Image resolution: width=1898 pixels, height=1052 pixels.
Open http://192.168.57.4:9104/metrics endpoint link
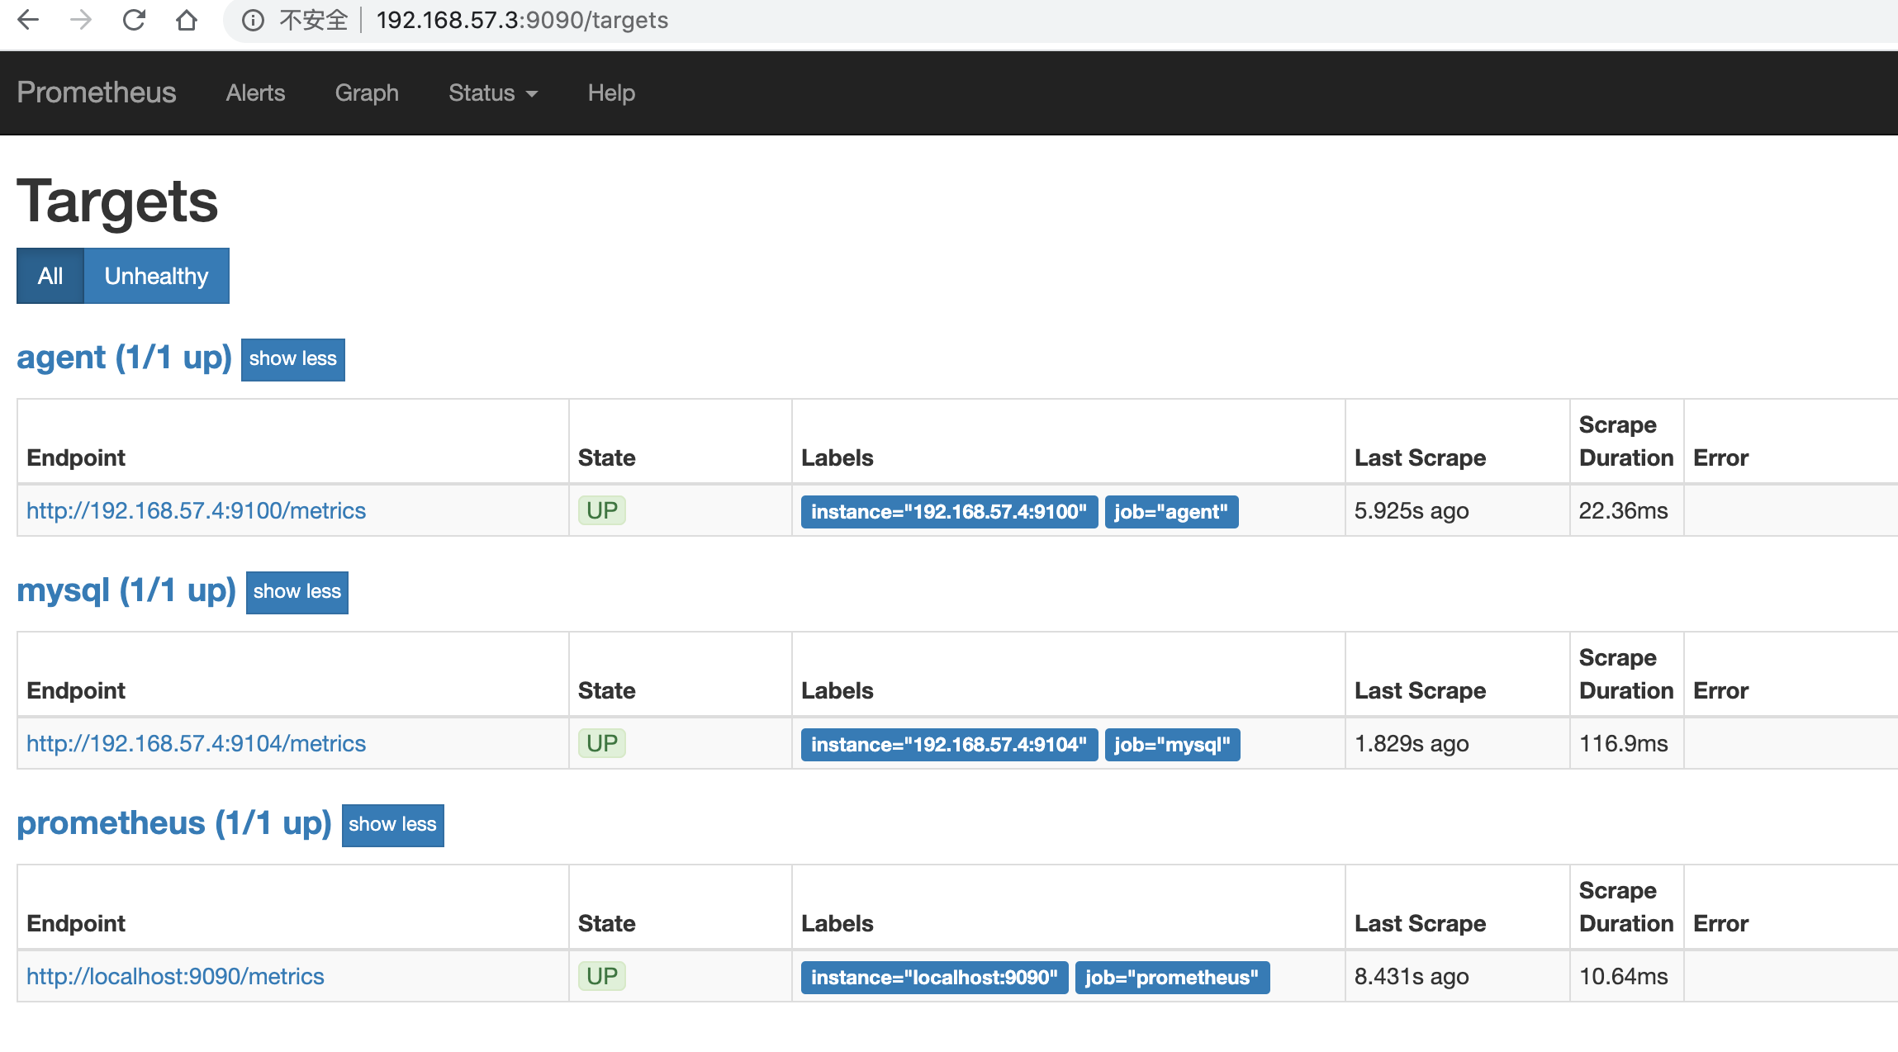[196, 743]
